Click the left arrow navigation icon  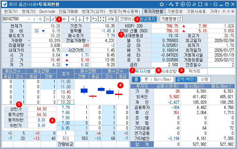click(x=65, y=19)
